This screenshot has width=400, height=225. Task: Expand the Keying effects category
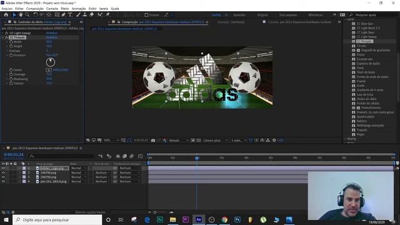coord(346,139)
